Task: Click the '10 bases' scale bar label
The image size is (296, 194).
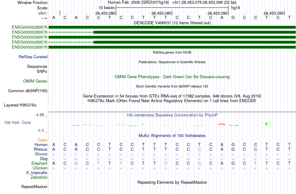Action: click(x=107, y=8)
